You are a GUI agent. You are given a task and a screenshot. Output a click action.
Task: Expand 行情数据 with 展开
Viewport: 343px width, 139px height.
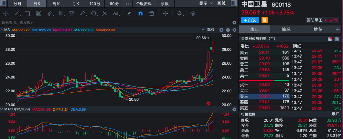[335, 114]
